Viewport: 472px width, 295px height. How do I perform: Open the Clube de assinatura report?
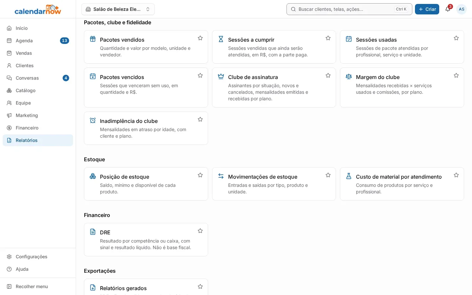(x=274, y=88)
